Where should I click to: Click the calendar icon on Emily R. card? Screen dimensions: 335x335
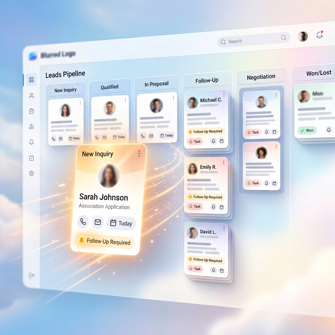coord(221,207)
